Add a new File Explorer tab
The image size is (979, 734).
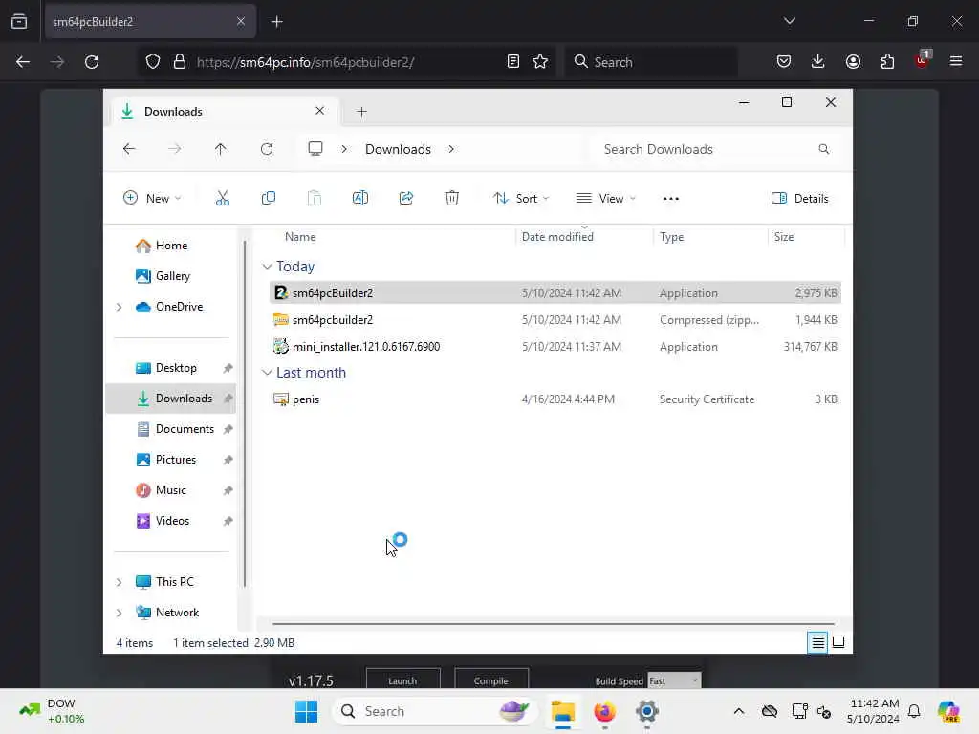[361, 112]
